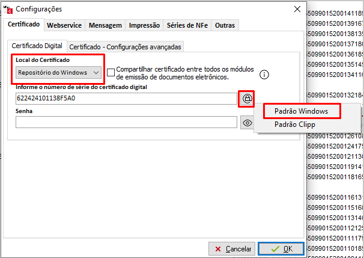Choose Padrão Clipp from the menu
Screen dimensions: 364x258
click(294, 124)
